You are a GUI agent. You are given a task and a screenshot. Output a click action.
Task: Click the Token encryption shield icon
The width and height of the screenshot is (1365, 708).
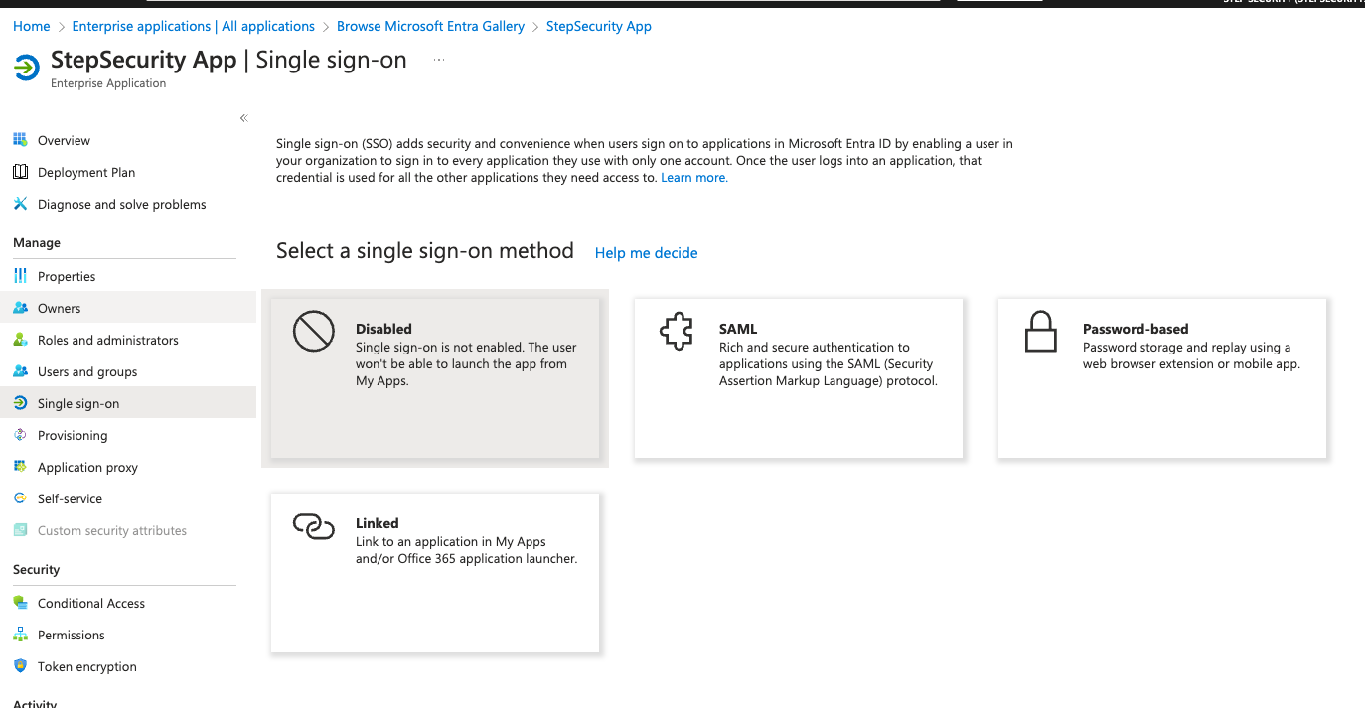20,666
